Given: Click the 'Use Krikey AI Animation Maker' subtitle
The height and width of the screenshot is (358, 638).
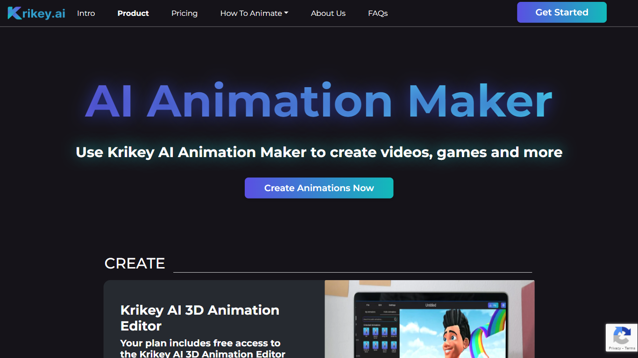Looking at the screenshot, I should tap(319, 152).
